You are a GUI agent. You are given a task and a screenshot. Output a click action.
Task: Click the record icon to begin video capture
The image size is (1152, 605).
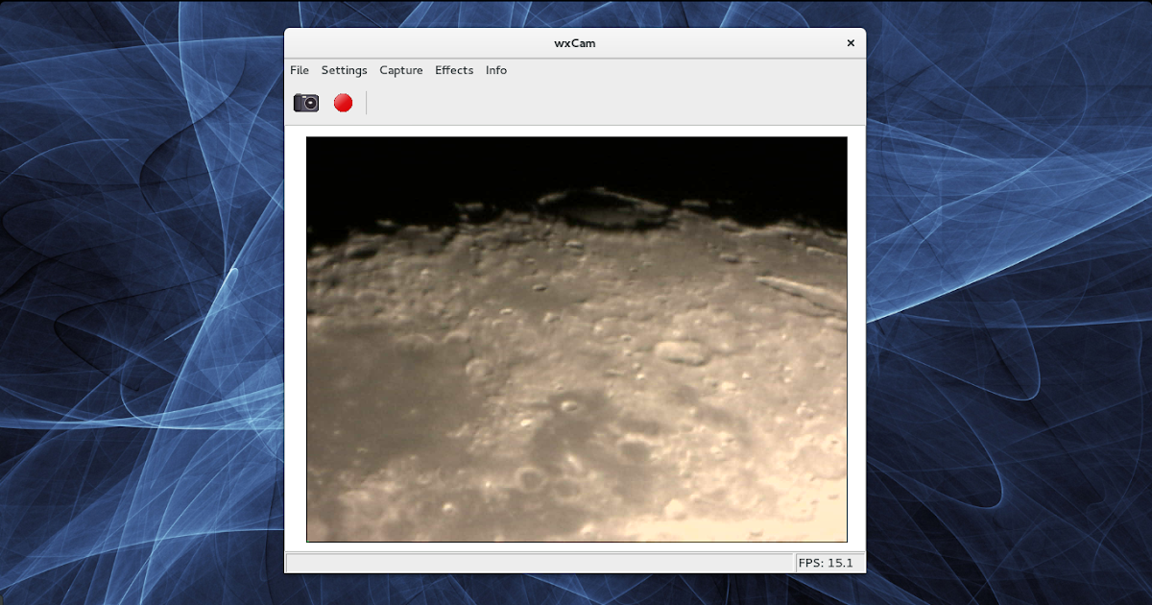pos(342,102)
